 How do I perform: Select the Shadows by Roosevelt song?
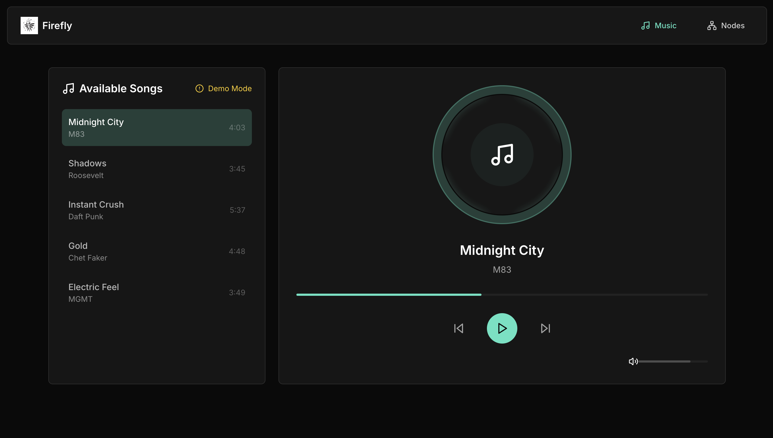click(x=157, y=169)
